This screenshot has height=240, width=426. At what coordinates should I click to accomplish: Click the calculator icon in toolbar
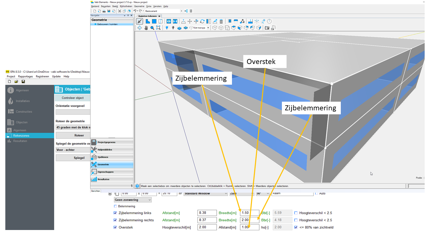[x=191, y=11]
